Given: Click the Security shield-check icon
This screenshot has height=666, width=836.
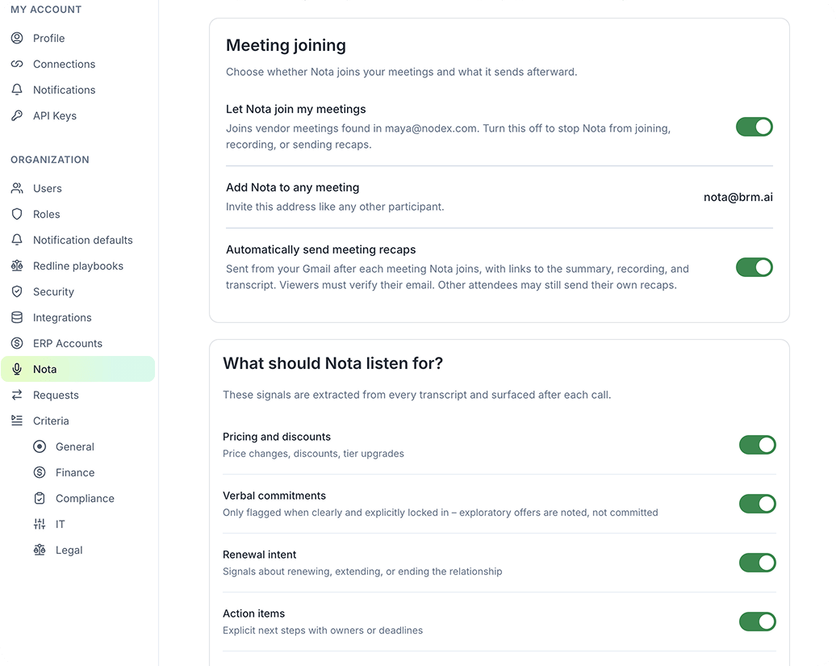Looking at the screenshot, I should point(17,291).
